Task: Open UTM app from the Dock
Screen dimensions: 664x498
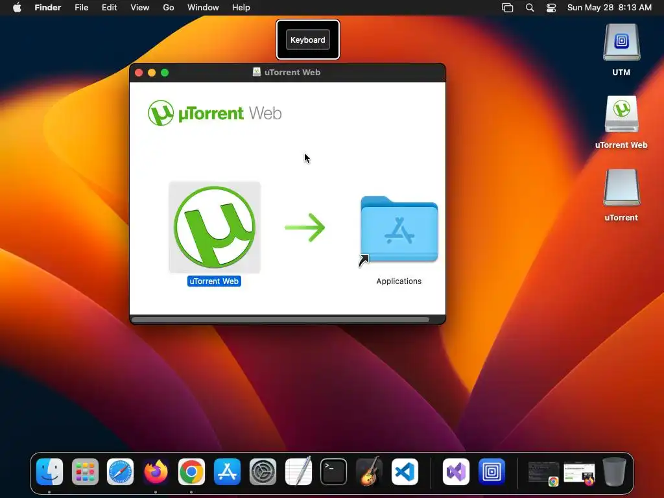Action: tap(492, 472)
